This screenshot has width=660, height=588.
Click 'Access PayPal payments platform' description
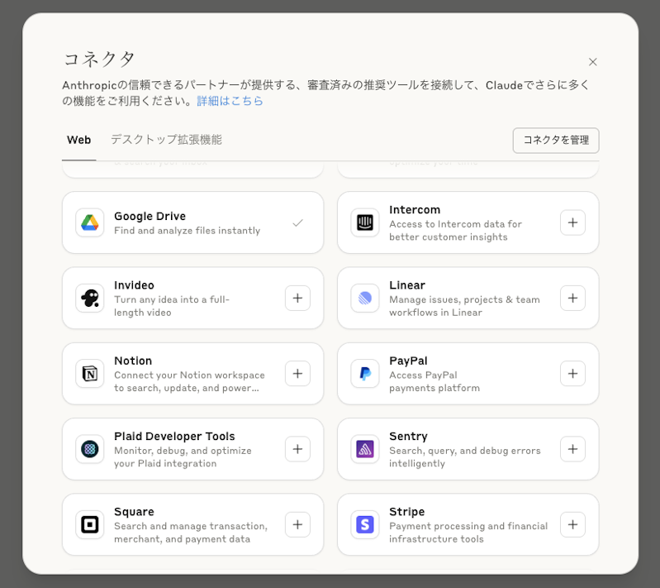(434, 381)
